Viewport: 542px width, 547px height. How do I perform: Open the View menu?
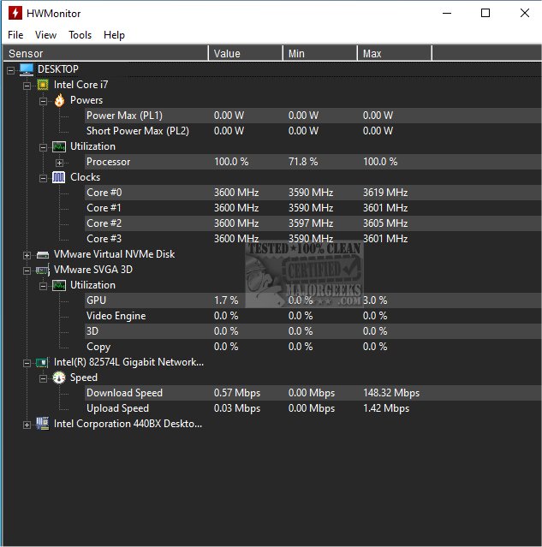(x=45, y=35)
